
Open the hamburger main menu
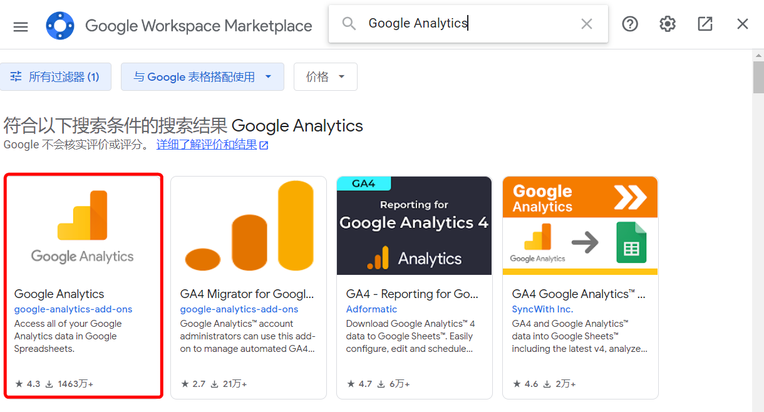[x=21, y=26]
